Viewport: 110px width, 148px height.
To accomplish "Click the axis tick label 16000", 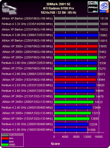I will 98,137.
